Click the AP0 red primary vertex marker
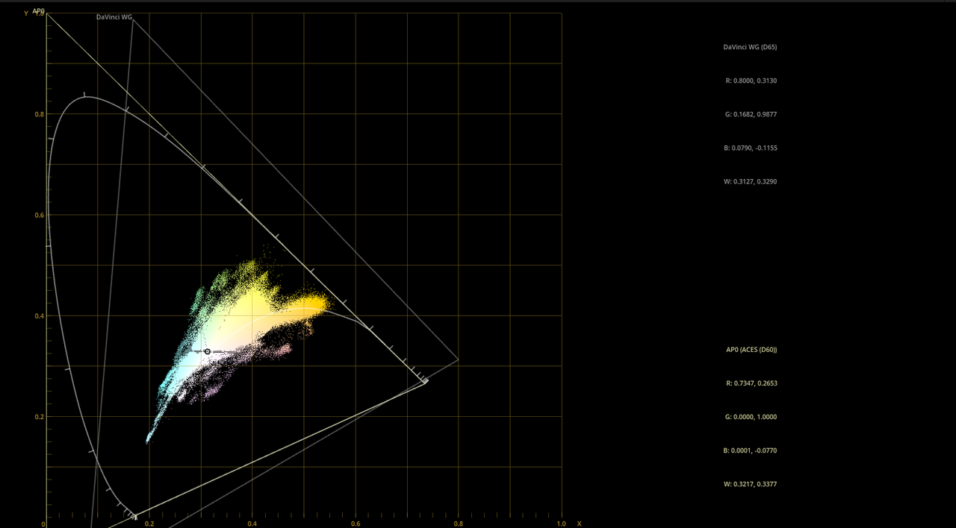 (x=425, y=382)
